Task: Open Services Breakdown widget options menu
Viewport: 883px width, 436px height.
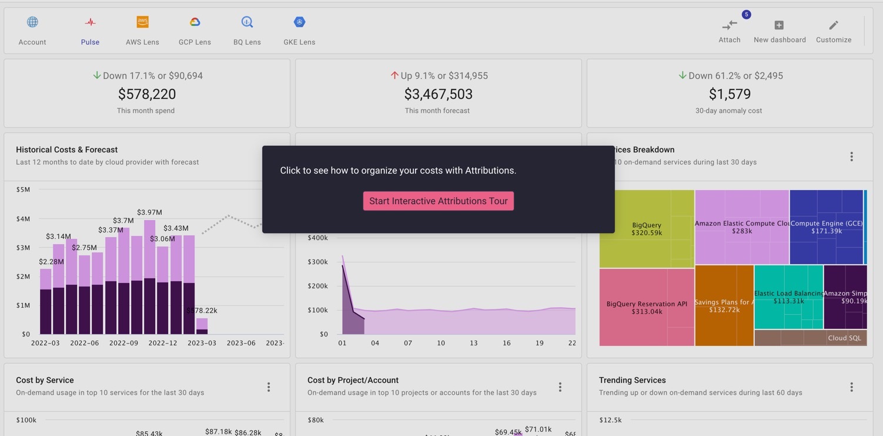Action: [851, 157]
